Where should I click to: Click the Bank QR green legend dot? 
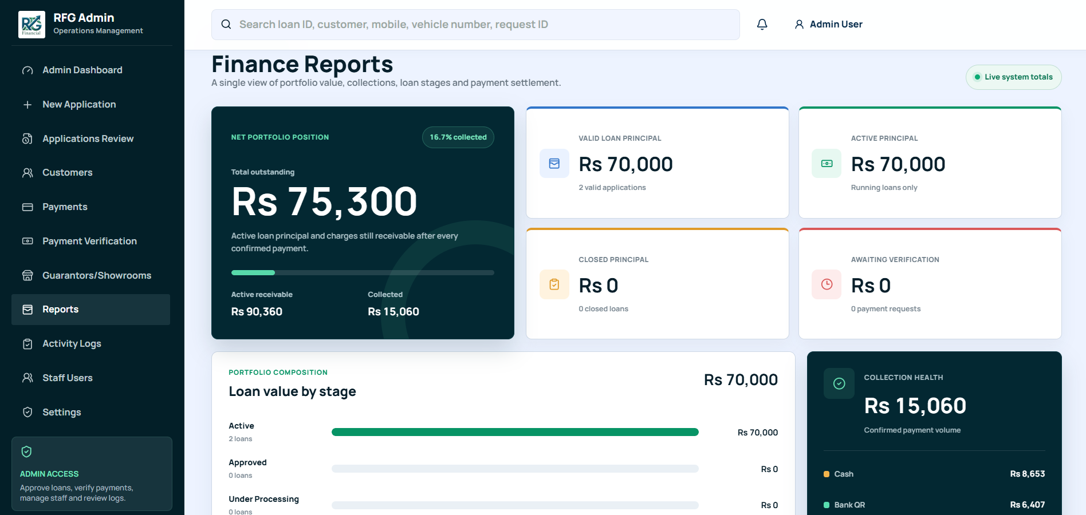point(827,505)
